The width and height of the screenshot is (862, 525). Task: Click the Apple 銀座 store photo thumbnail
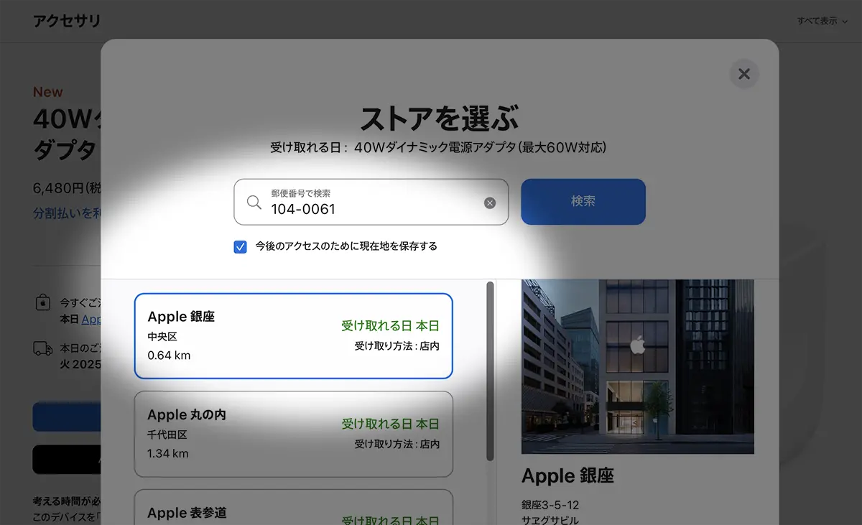pos(637,366)
